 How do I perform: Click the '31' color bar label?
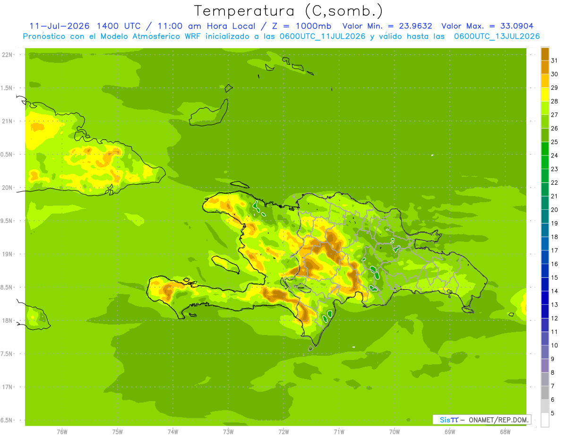[555, 60]
